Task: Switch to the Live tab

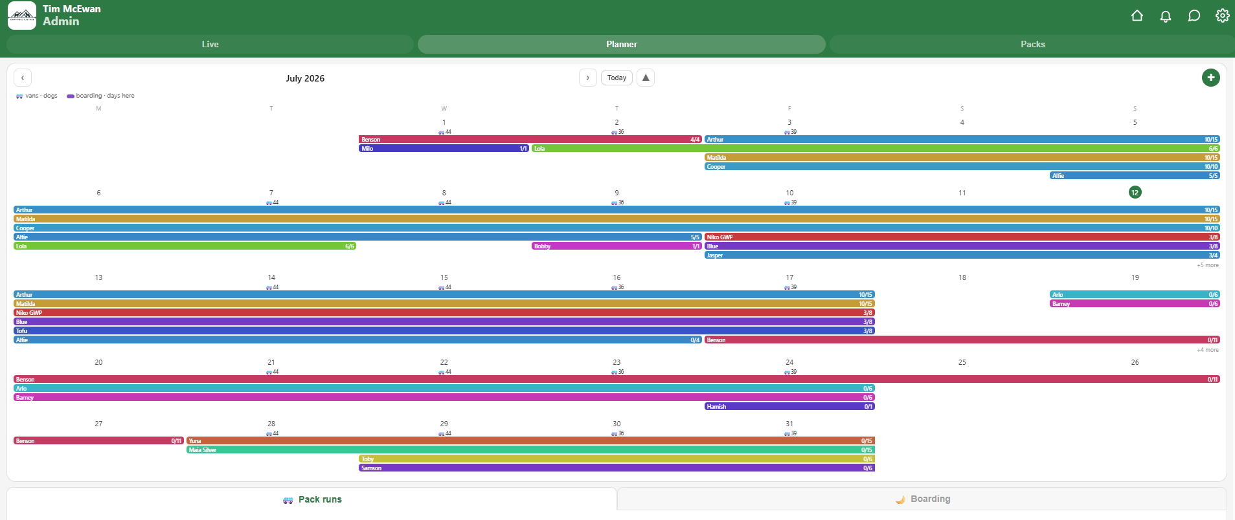Action: click(210, 44)
